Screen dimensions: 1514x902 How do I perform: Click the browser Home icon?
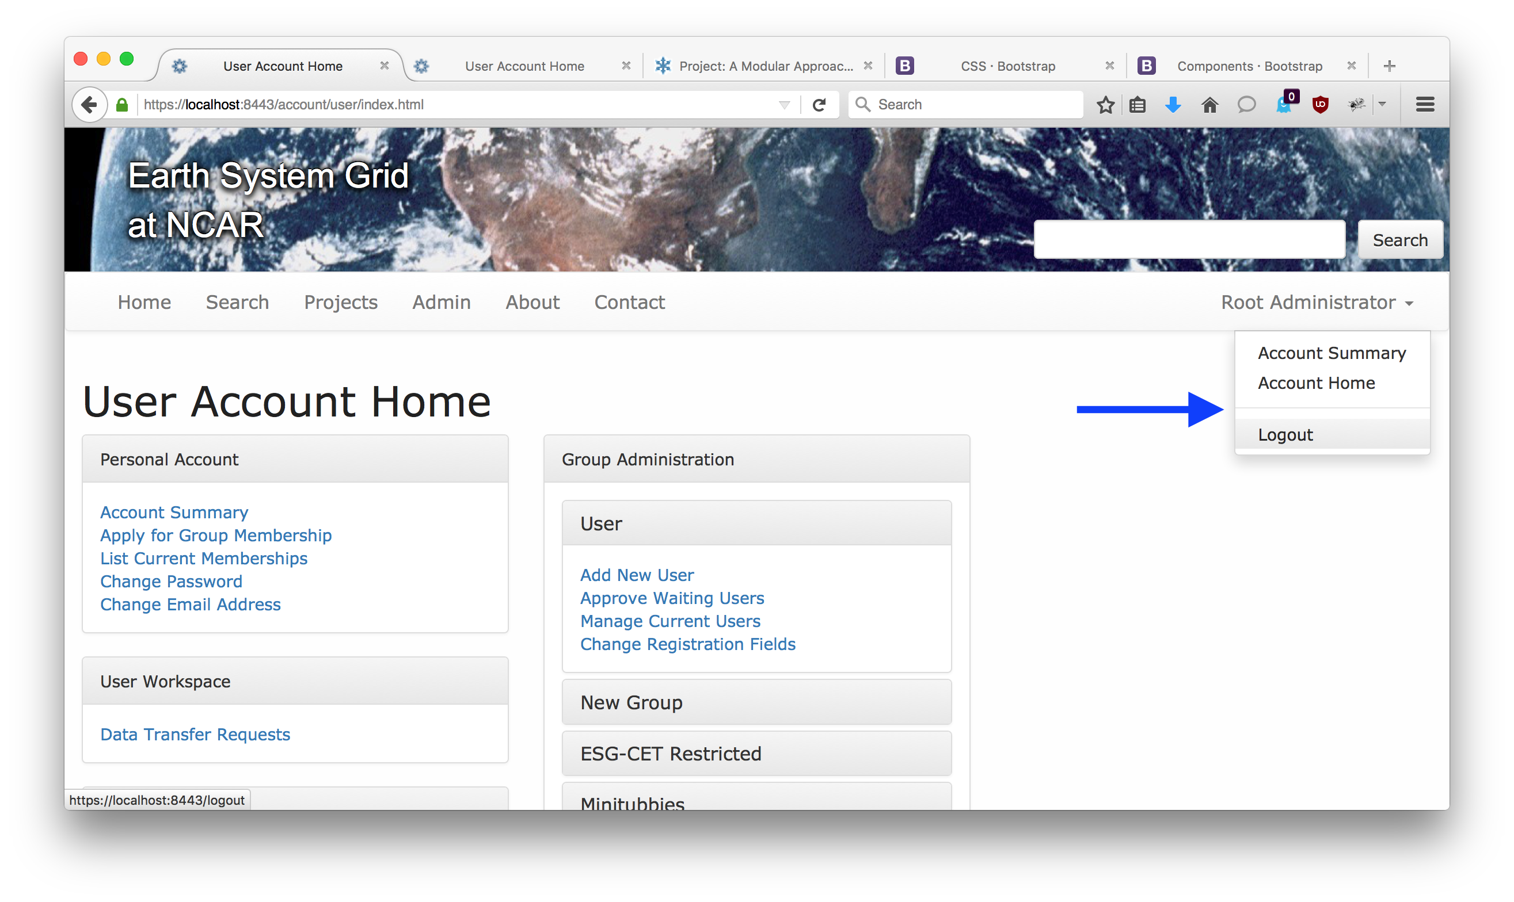point(1209,105)
